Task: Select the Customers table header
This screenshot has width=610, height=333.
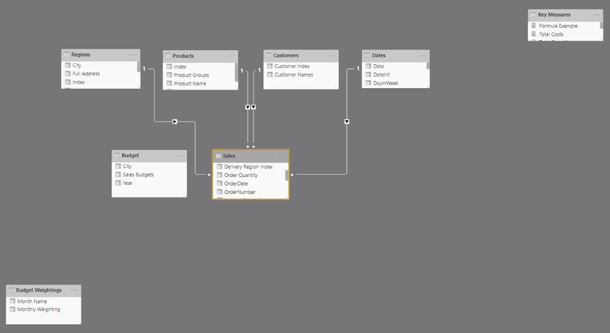Action: [301, 55]
